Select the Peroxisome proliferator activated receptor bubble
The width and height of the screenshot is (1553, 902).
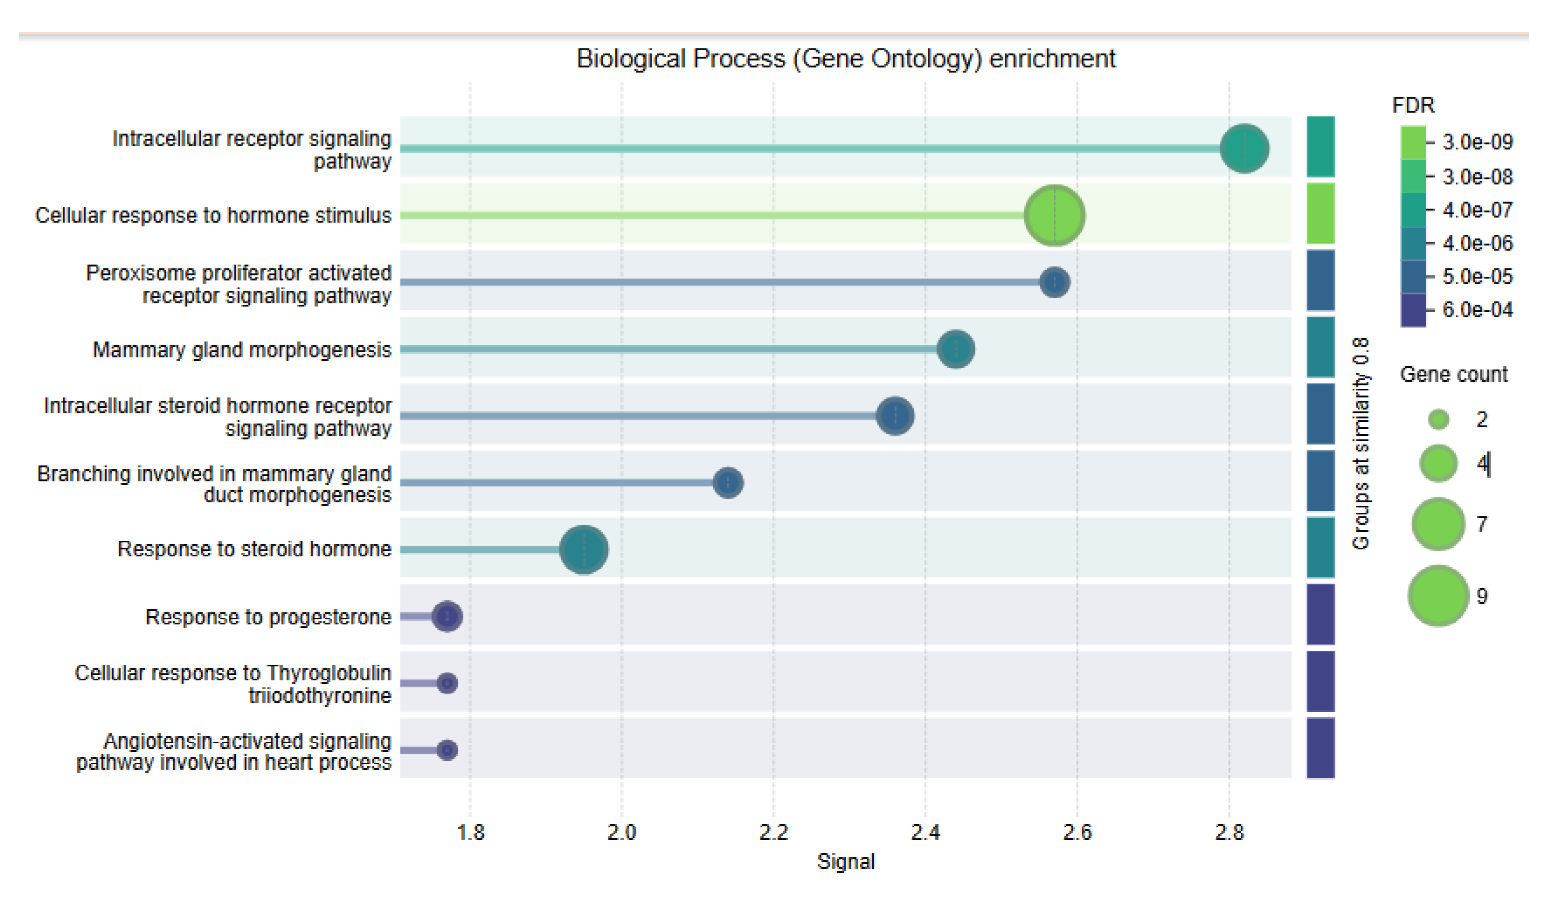click(x=1054, y=282)
